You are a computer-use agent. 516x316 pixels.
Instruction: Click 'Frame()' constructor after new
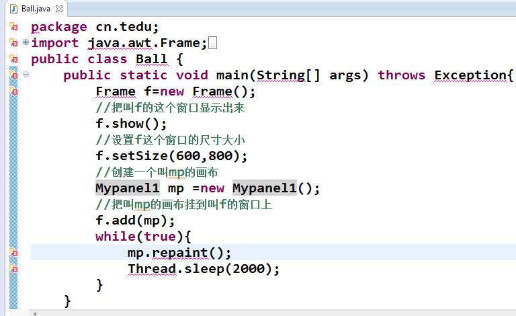pos(220,91)
